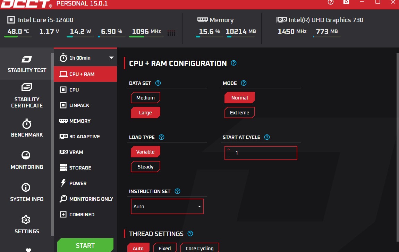Switch mode to Extreme
The width and height of the screenshot is (399, 252).
239,113
